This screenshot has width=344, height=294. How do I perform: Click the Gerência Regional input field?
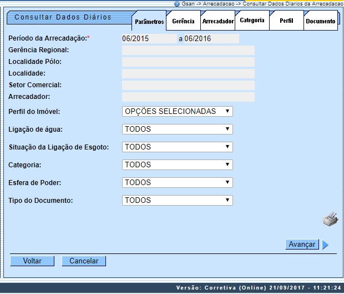tap(188, 51)
